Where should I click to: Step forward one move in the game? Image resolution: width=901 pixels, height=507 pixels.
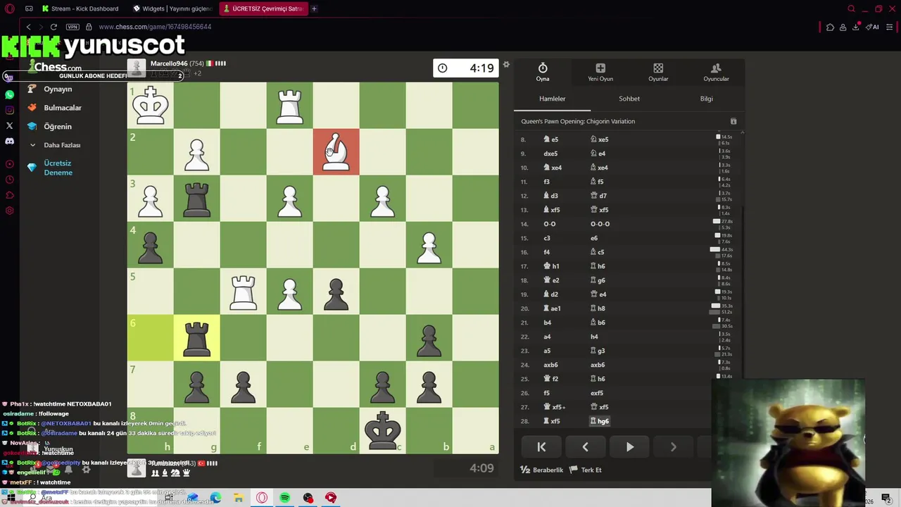click(x=673, y=446)
